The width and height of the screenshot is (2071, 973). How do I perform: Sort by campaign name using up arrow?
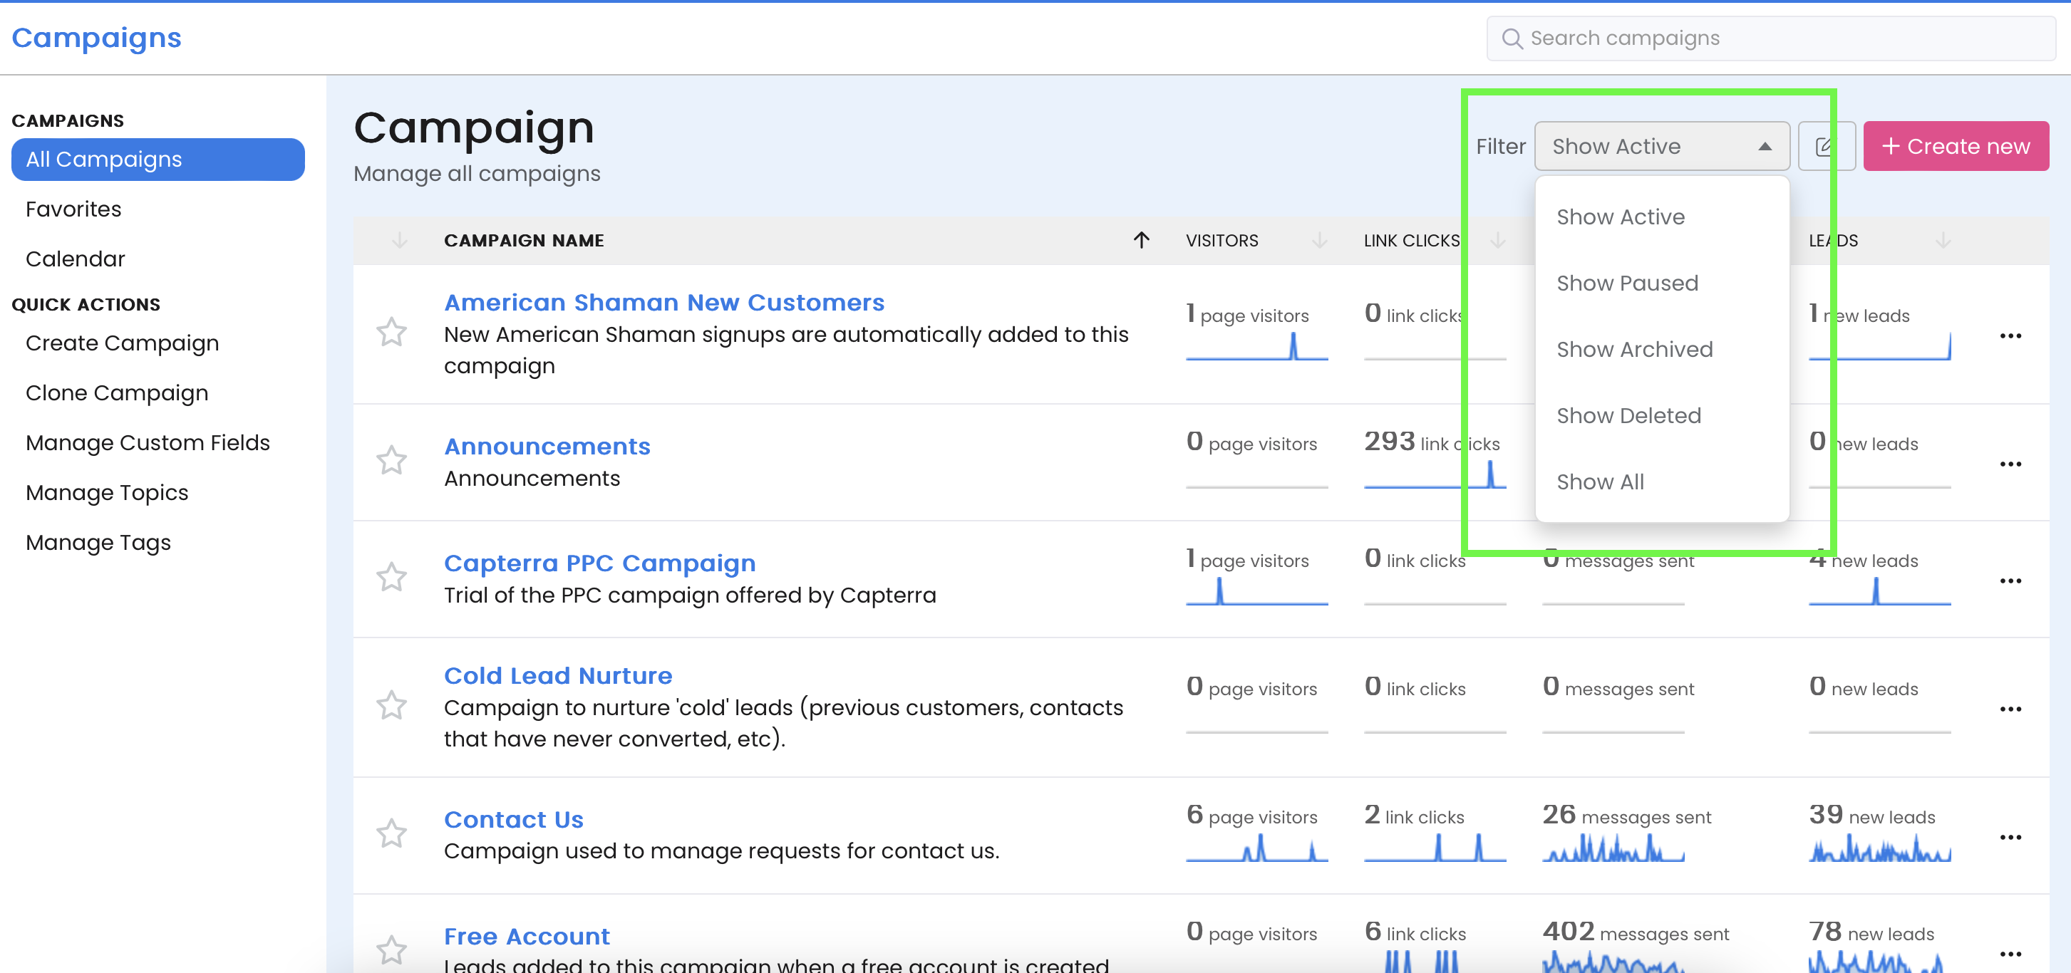(1142, 240)
